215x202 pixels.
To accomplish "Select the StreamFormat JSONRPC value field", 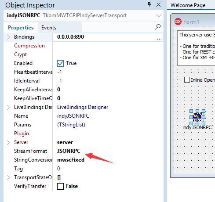I will tap(108, 151).
